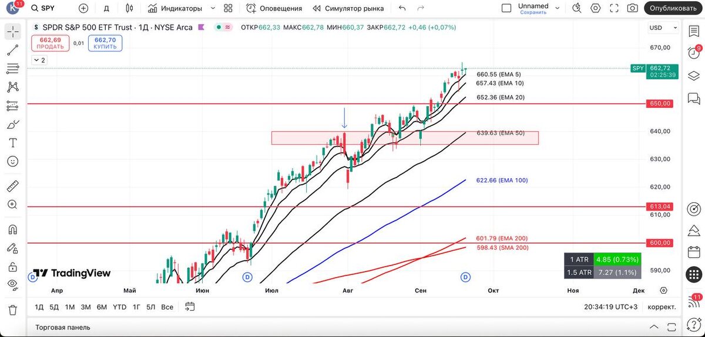
Task: Choose the chart layout grid
Action: coord(506,8)
